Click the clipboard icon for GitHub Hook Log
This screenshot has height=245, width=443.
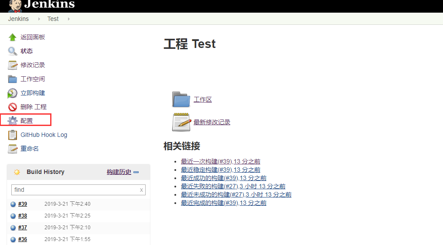pyautogui.click(x=13, y=135)
